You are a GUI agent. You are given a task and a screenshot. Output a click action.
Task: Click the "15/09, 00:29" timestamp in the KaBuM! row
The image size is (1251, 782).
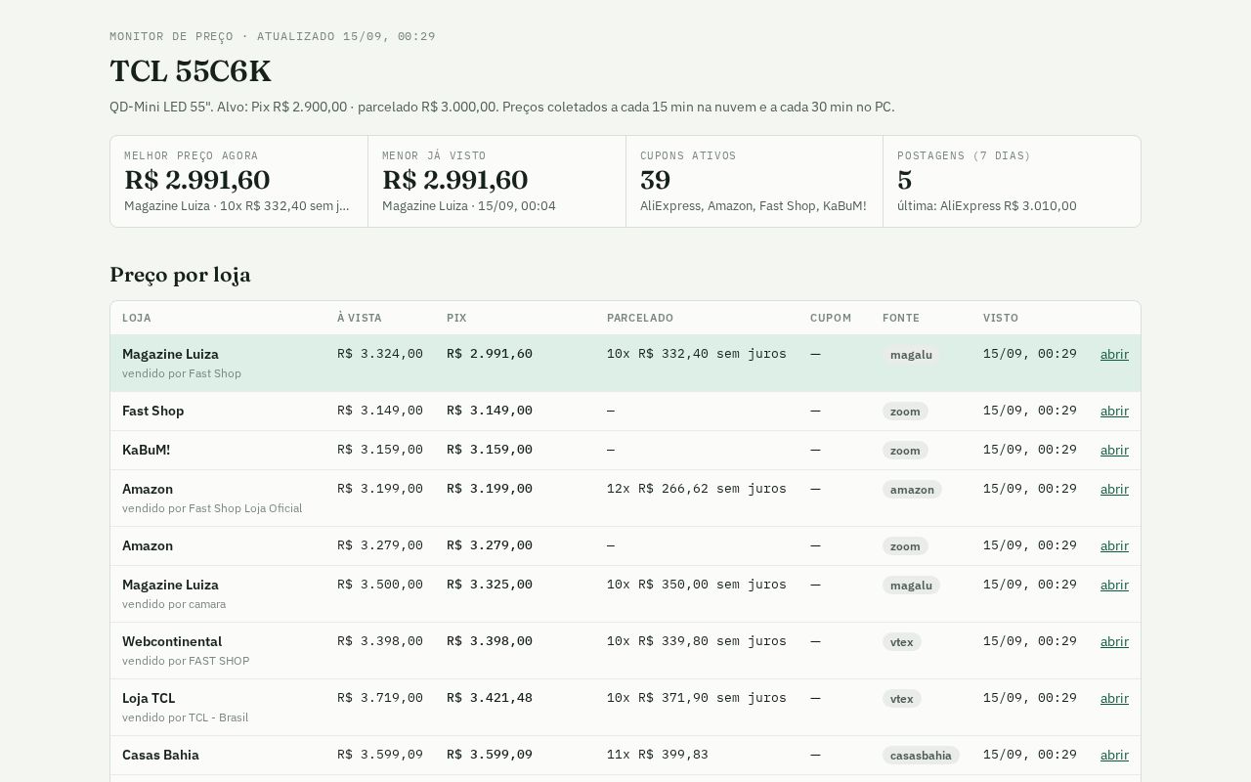[x=1030, y=450]
